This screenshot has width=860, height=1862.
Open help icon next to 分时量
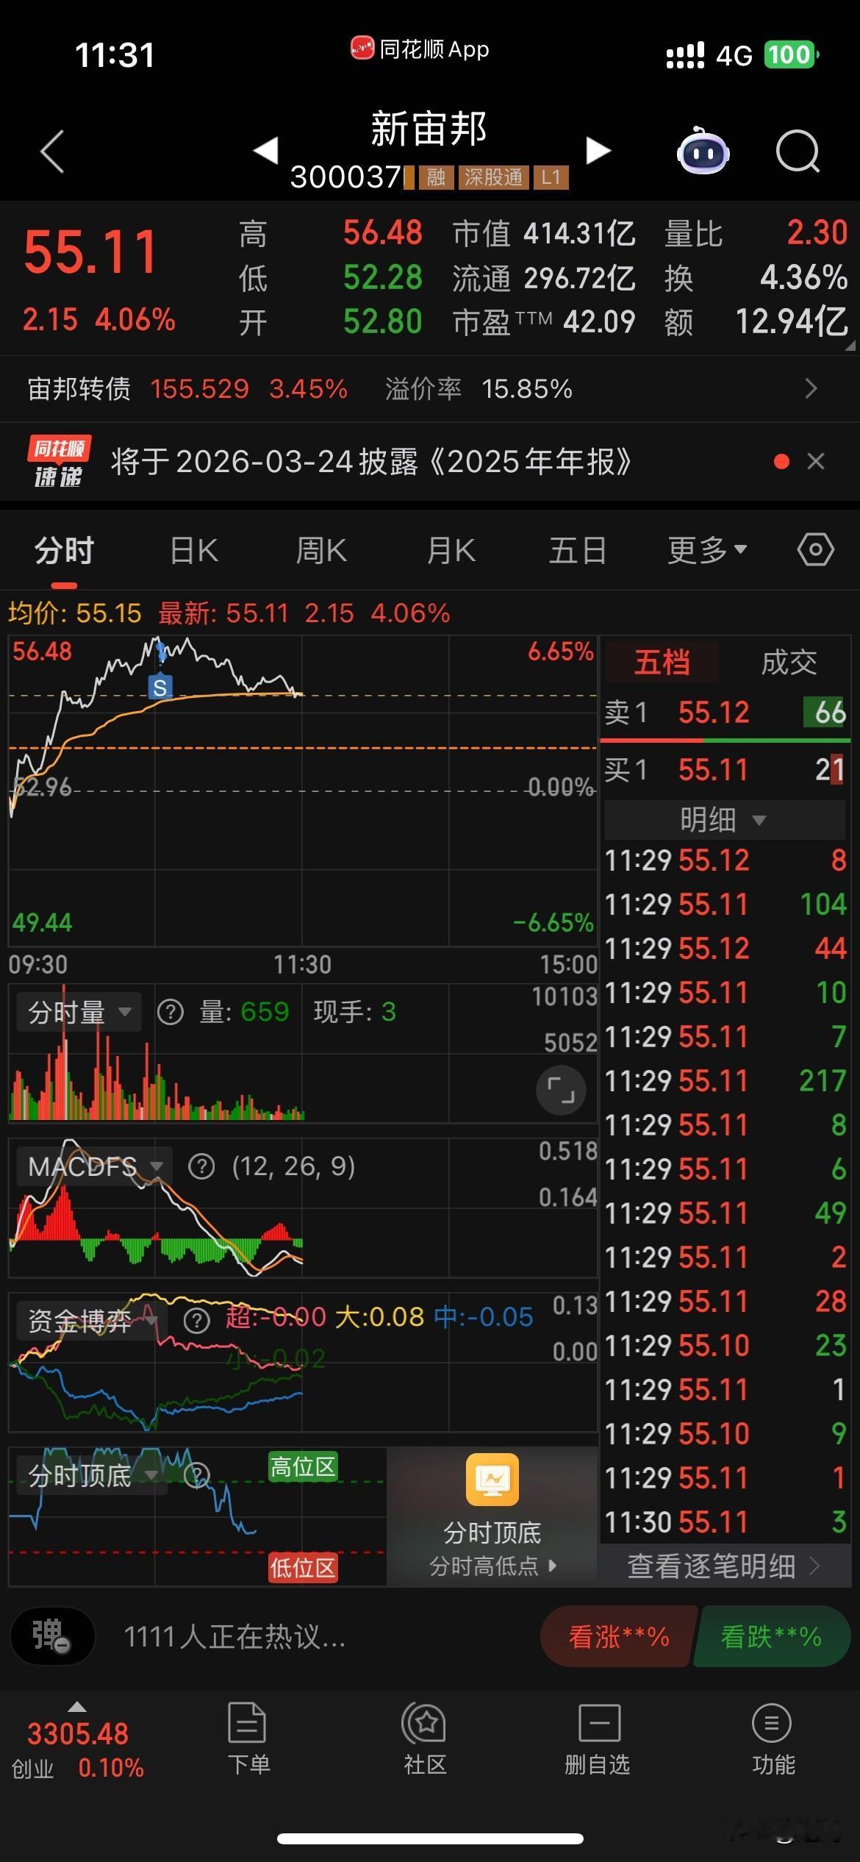pyautogui.click(x=171, y=1013)
